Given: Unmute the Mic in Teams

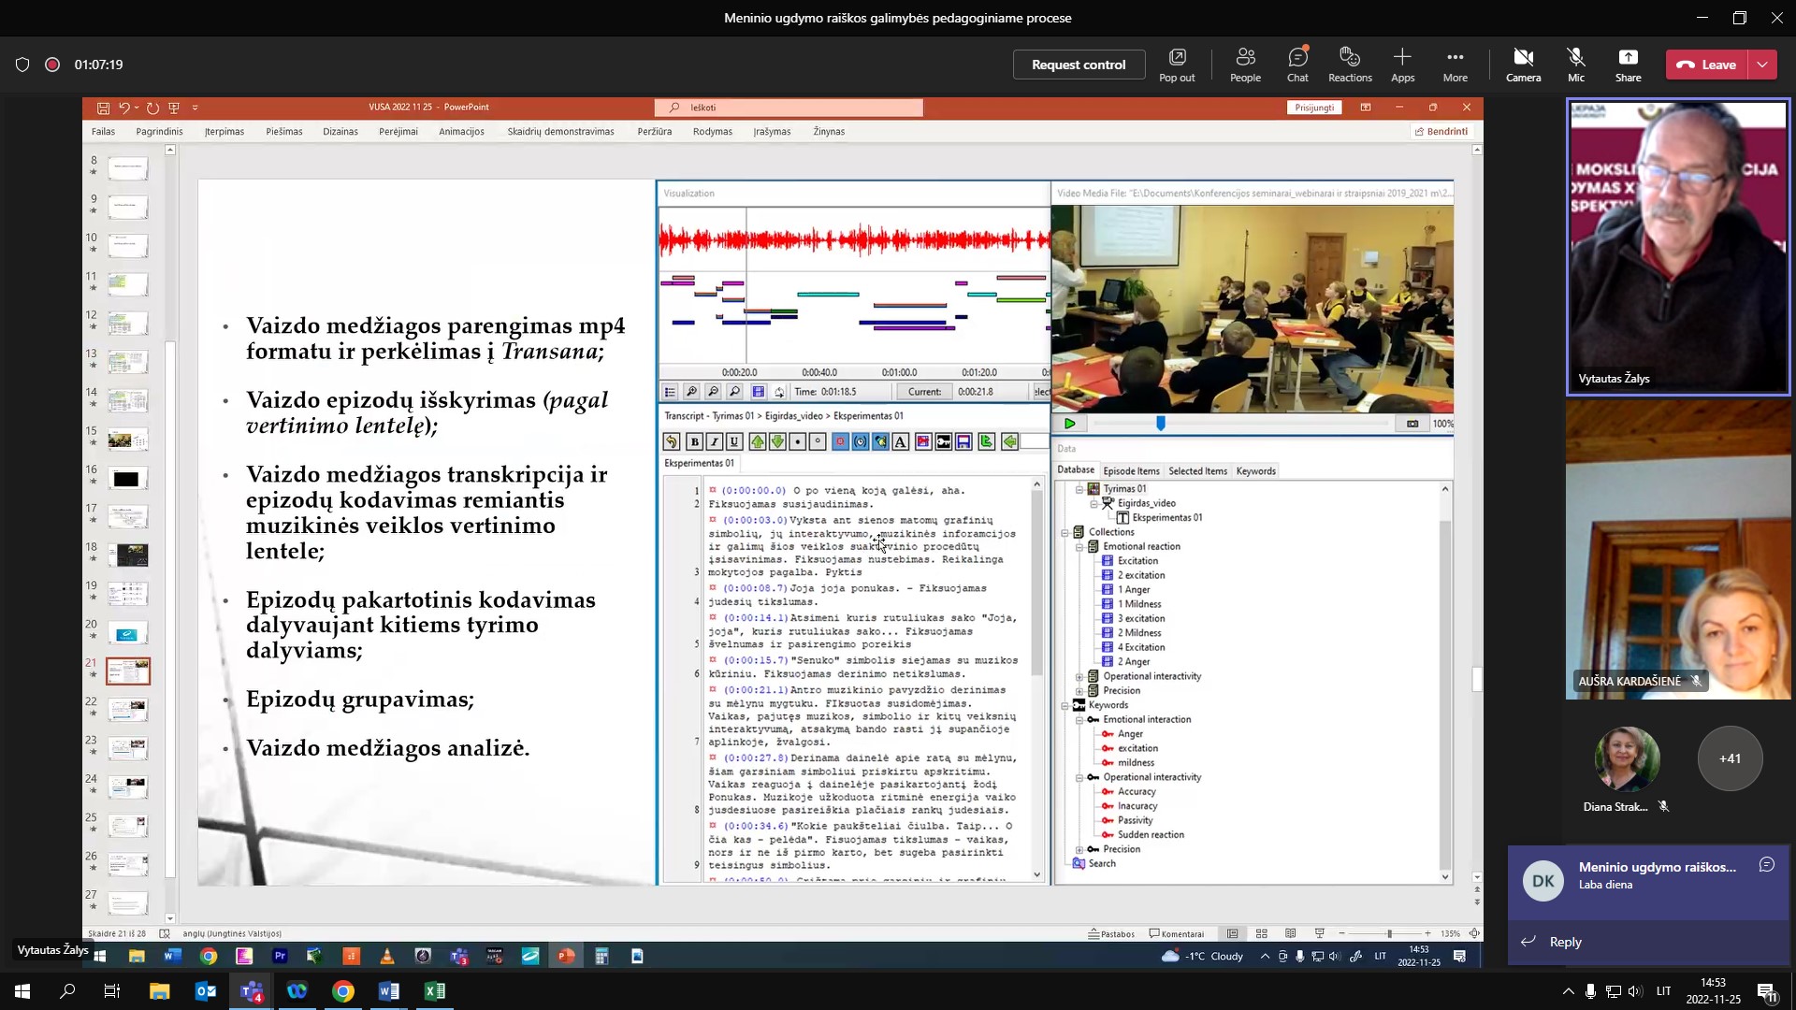Looking at the screenshot, I should click(1576, 65).
